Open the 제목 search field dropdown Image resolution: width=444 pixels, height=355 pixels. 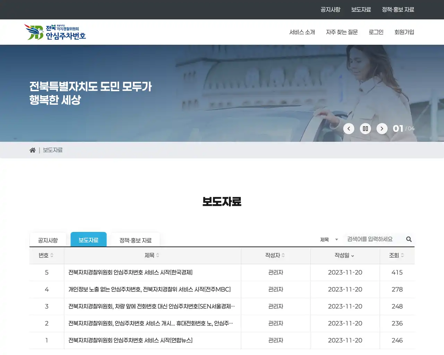pyautogui.click(x=329, y=239)
